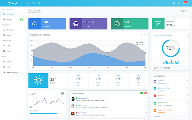The height and width of the screenshot is (120, 192).
Task: Click the 1 PM forecast weather icon
Action: [138, 79]
